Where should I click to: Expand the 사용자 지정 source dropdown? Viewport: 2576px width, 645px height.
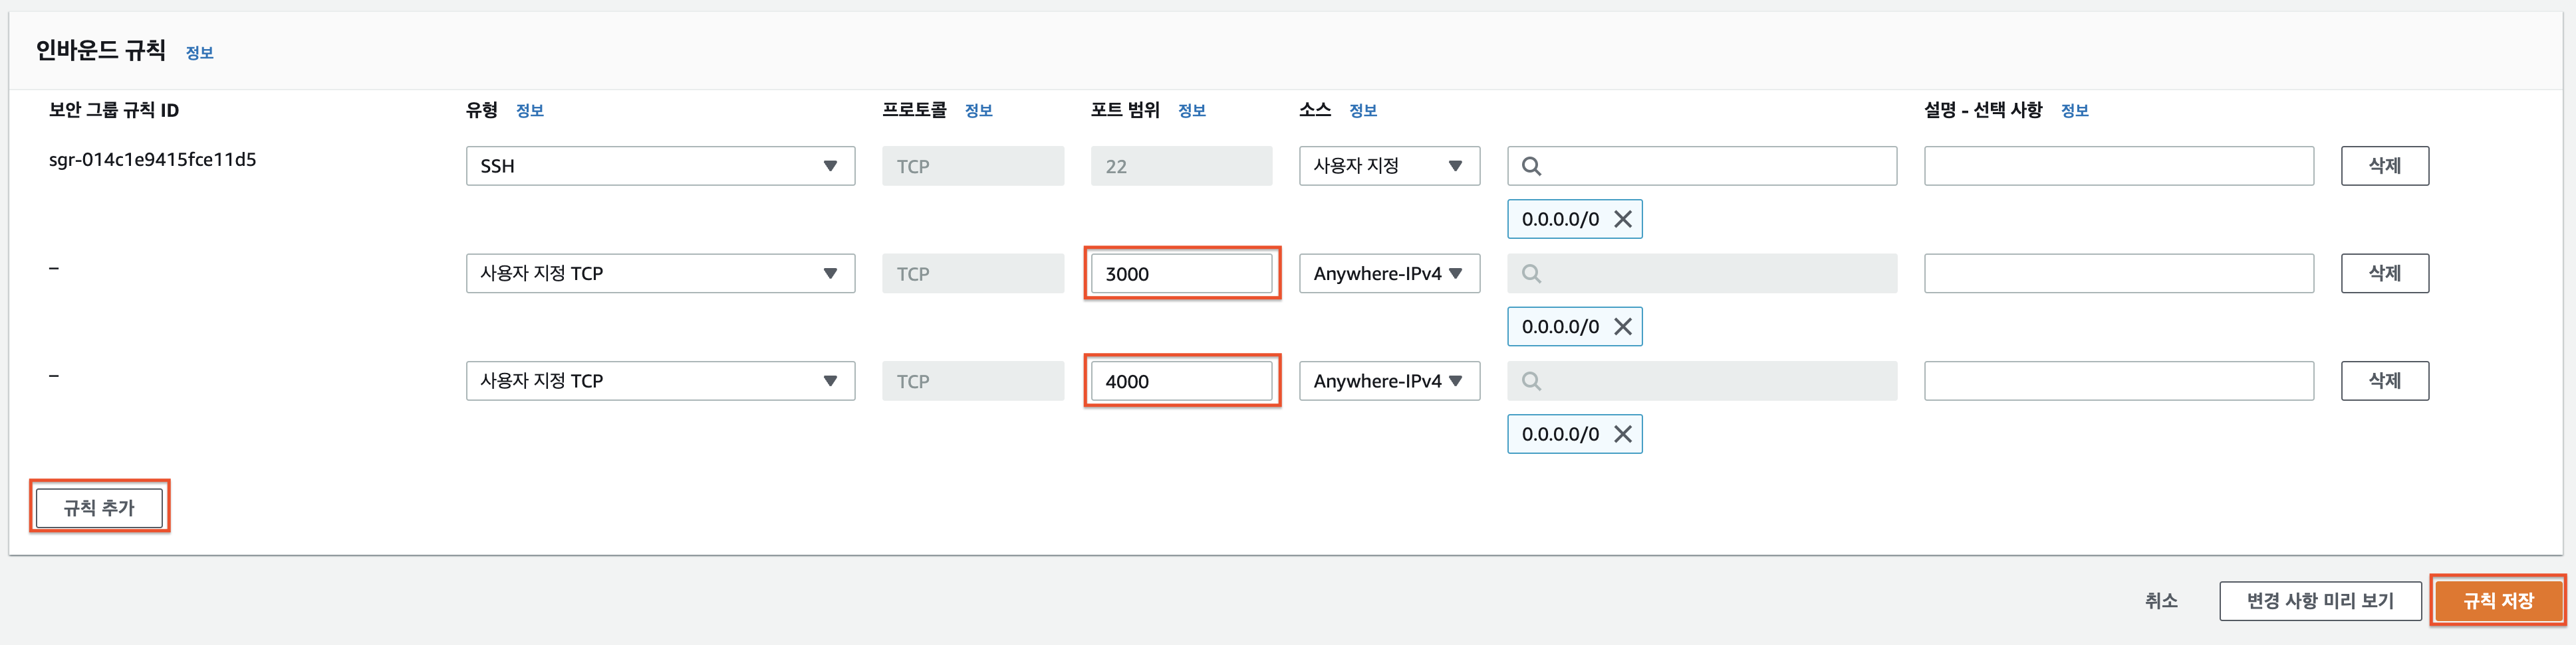(x=1388, y=166)
